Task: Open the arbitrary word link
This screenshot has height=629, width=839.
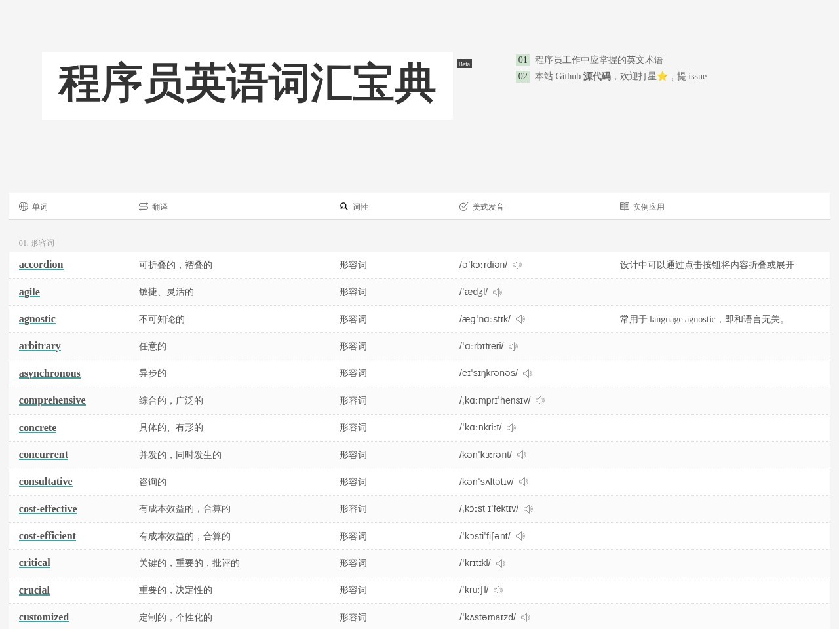Action: click(x=40, y=346)
